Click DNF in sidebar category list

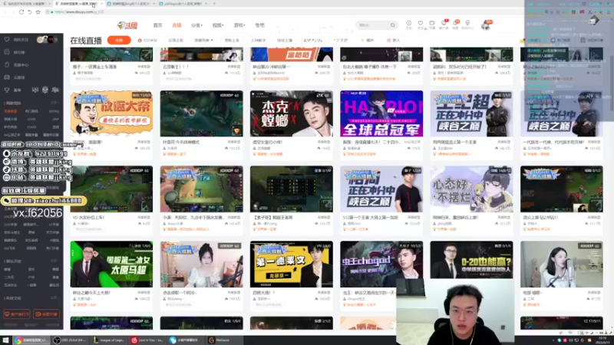click(x=55, y=120)
